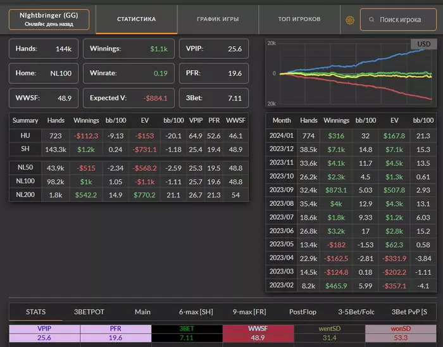Click the wonSD stats cell

(x=401, y=333)
